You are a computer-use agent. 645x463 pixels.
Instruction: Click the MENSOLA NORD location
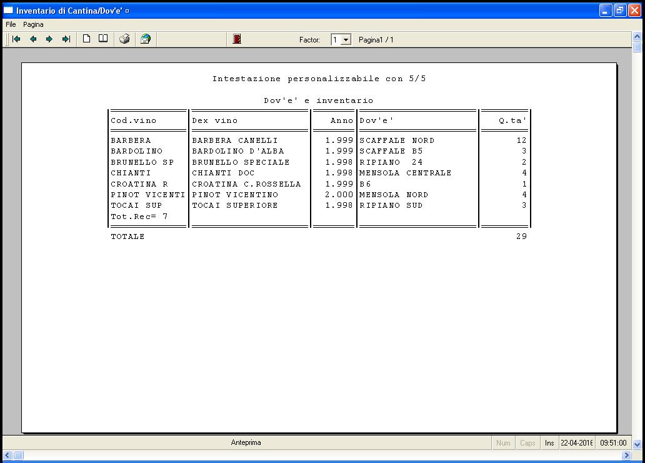point(394,195)
